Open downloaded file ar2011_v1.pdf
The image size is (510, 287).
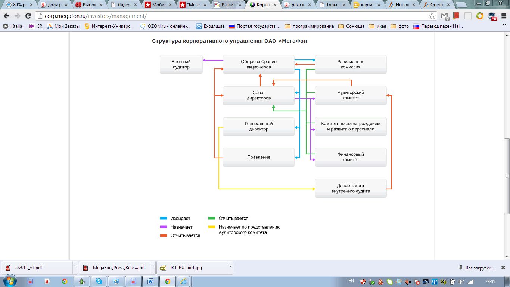(37, 268)
